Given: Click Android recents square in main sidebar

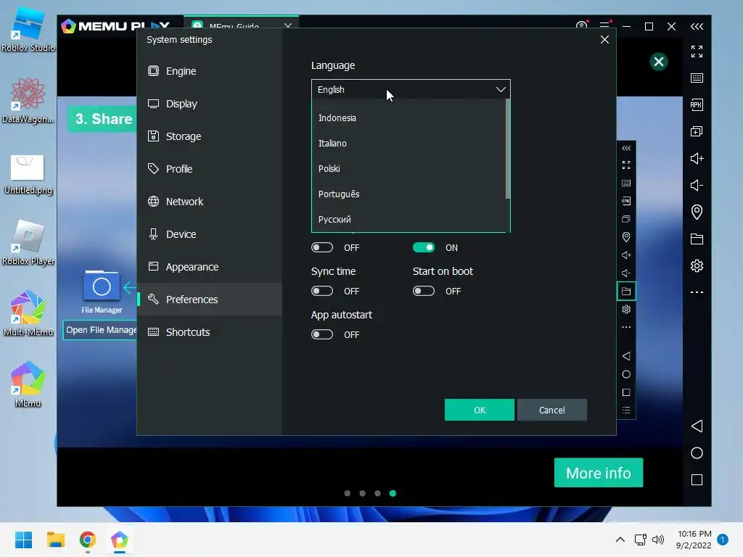Looking at the screenshot, I should [x=697, y=480].
